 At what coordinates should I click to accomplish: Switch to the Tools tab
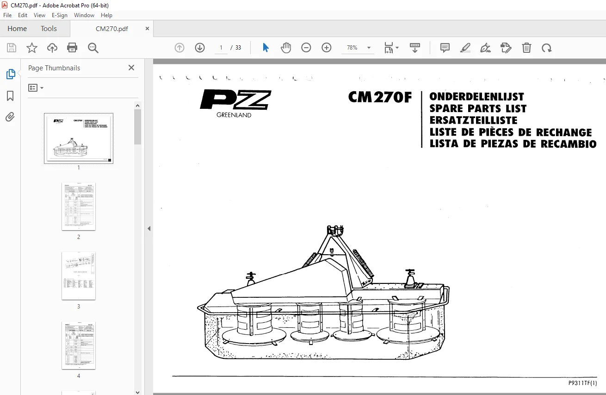pos(49,29)
